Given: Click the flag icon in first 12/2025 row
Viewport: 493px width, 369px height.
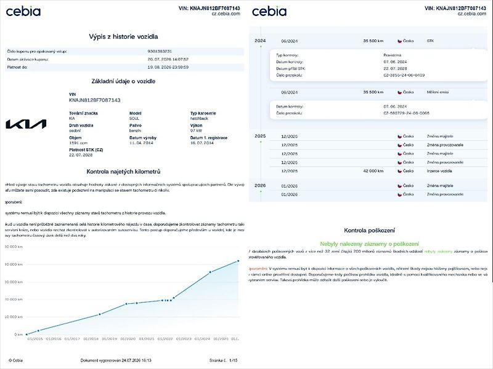Looking at the screenshot, I should pos(399,137).
